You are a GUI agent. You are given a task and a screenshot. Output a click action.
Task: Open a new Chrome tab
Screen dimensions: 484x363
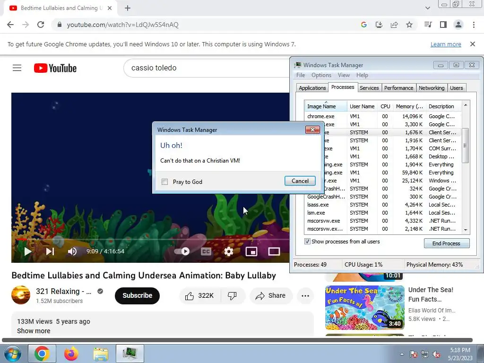[128, 8]
